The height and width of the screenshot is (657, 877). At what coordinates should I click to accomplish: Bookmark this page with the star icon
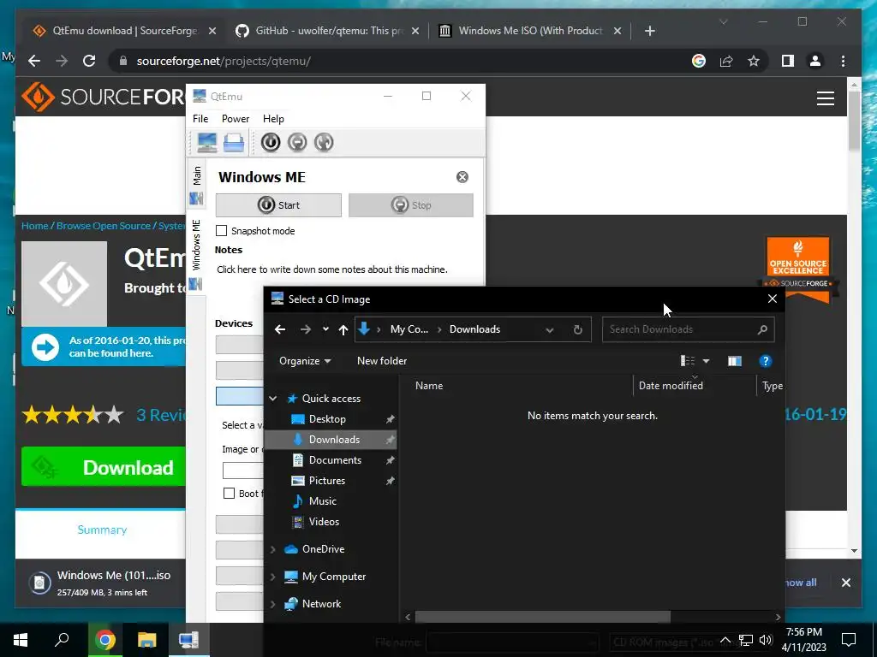coord(754,61)
